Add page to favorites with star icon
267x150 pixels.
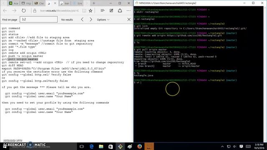tap(91, 11)
